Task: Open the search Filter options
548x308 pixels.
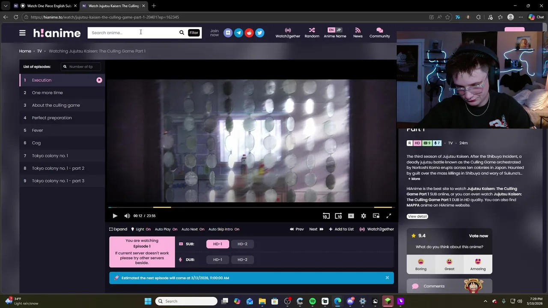Action: (x=194, y=33)
